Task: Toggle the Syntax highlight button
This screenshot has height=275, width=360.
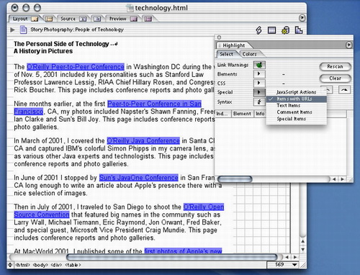Action: tap(259, 102)
